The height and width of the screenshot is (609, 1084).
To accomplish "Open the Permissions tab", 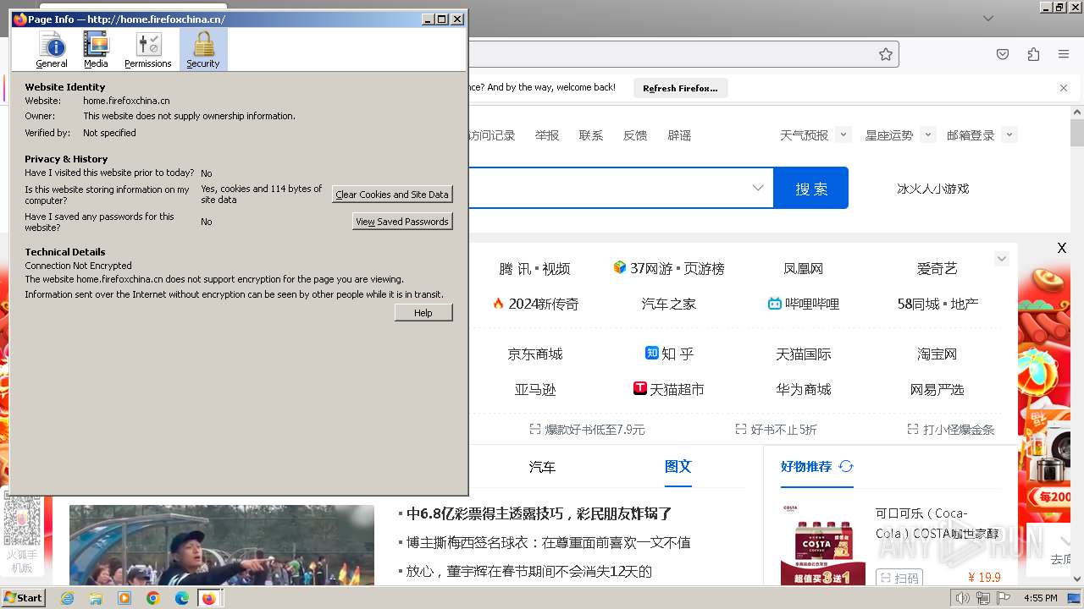I will [148, 49].
